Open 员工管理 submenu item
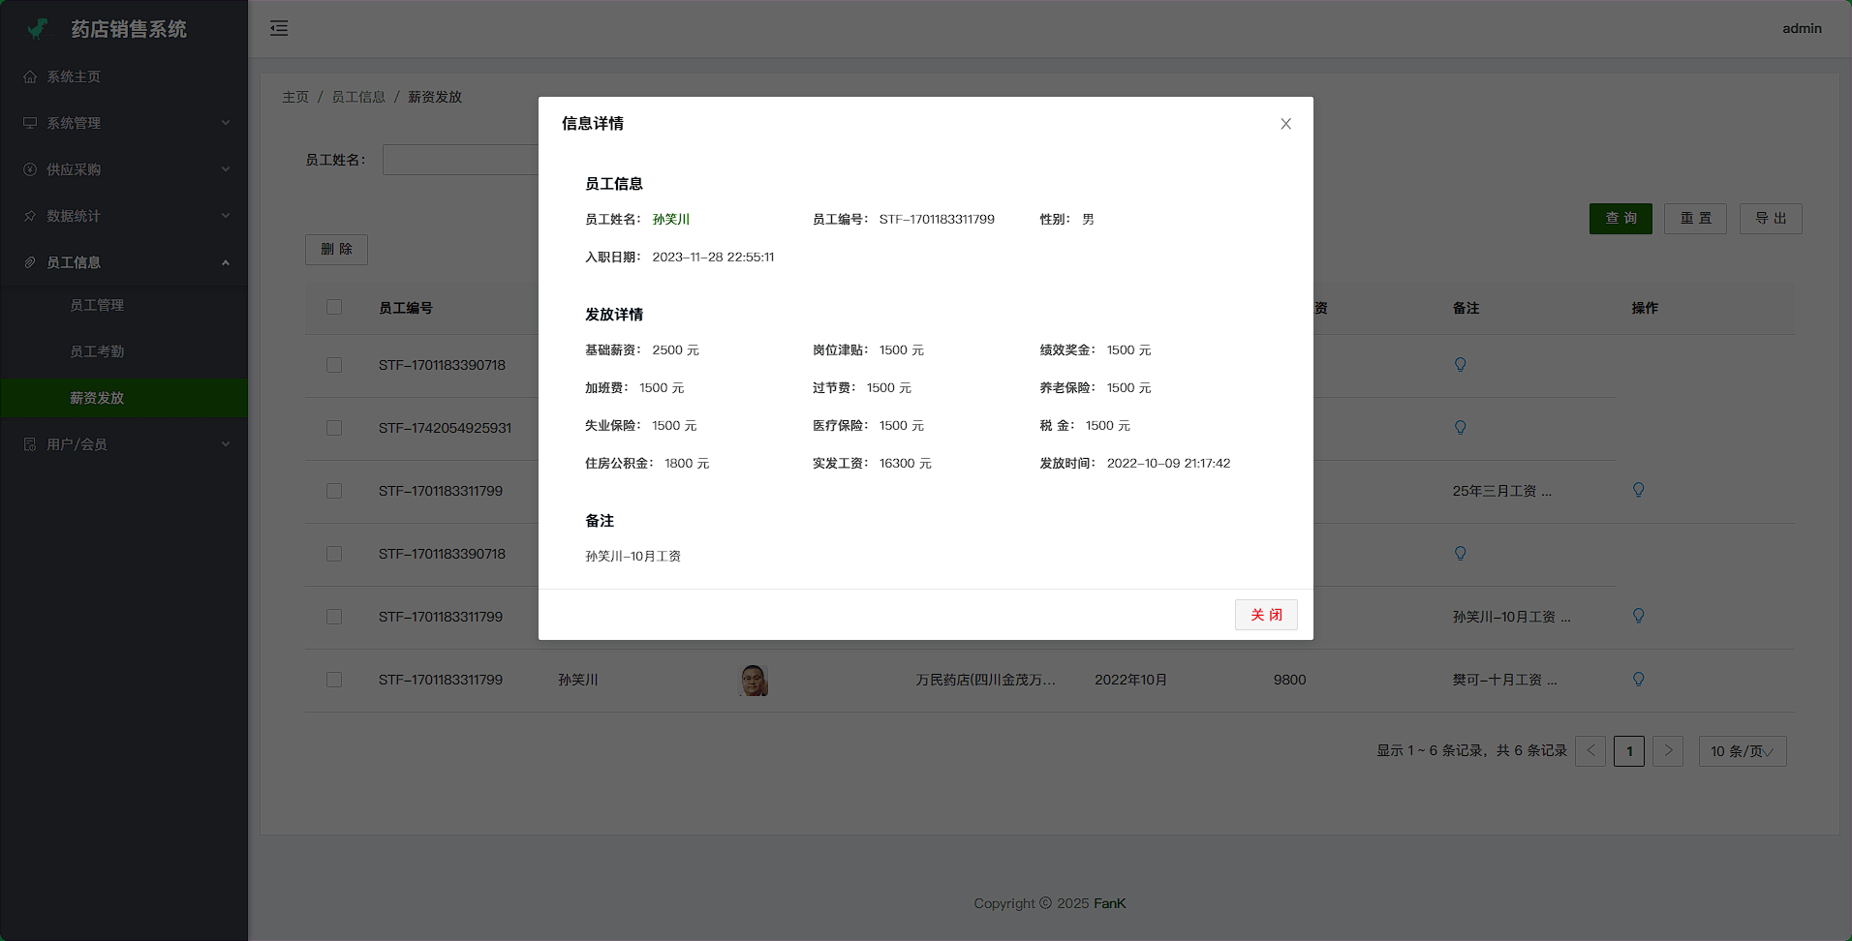The height and width of the screenshot is (941, 1852). click(97, 305)
